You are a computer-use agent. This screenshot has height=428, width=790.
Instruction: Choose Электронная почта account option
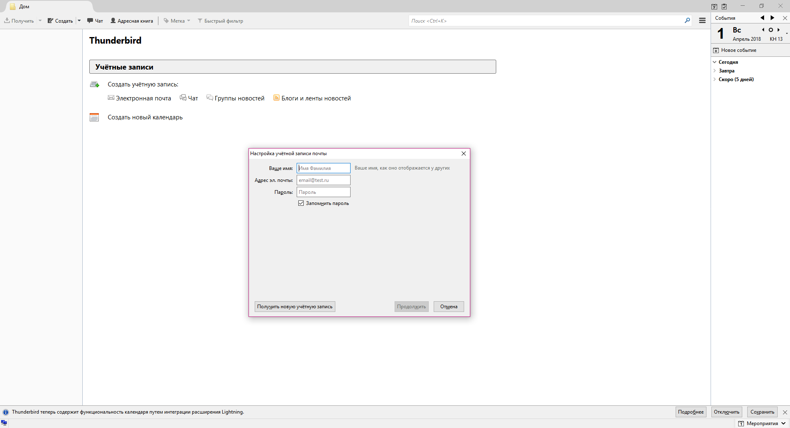139,98
